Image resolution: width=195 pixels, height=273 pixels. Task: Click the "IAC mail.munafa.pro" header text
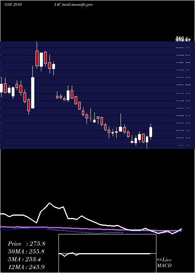click(x=73, y=5)
